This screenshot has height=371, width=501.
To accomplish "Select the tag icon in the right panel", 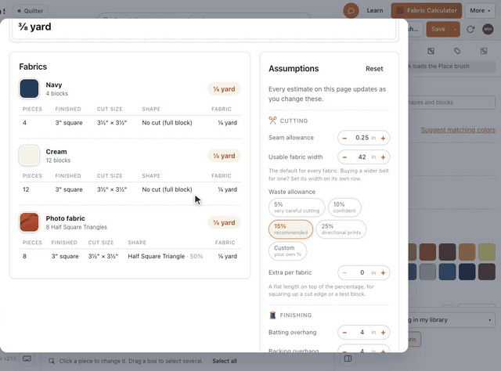I will pyautogui.click(x=457, y=51).
